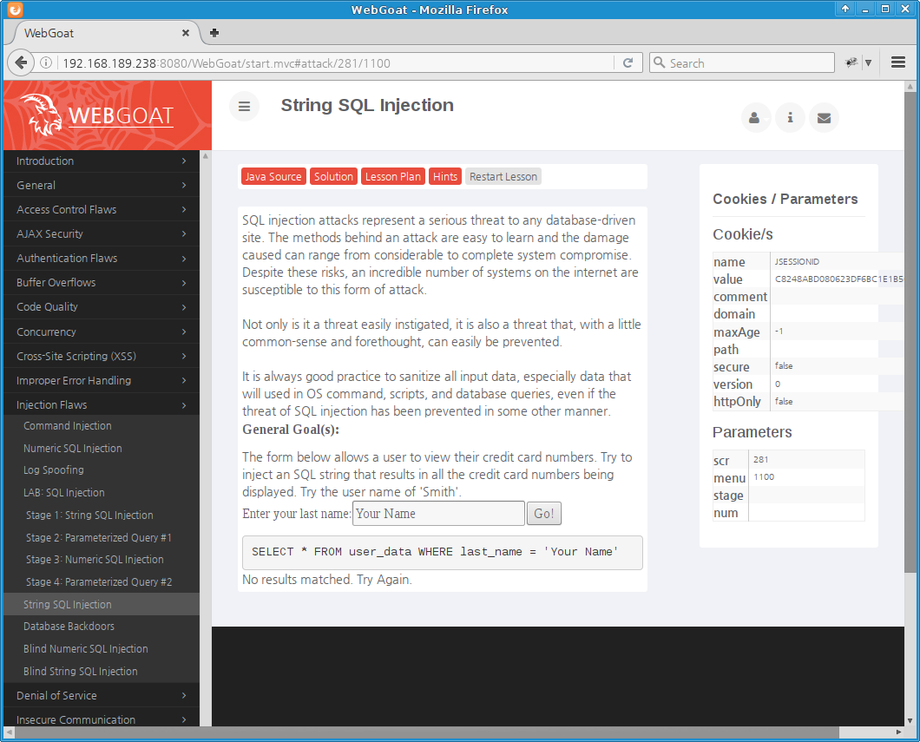This screenshot has height=742, width=920.
Task: Expand the Access Control Flaws category
Action: 101,209
